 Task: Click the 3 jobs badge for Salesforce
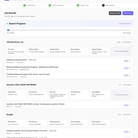pos(118,42)
